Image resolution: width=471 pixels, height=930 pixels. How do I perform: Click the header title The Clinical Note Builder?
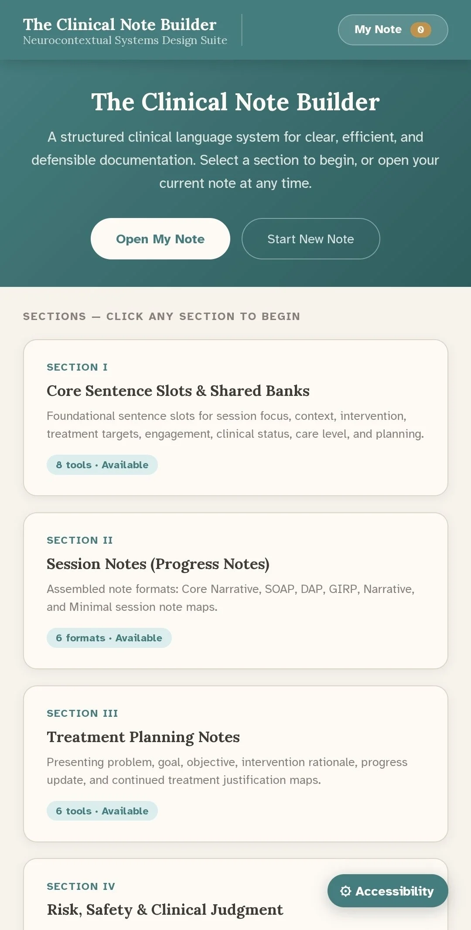[119, 25]
